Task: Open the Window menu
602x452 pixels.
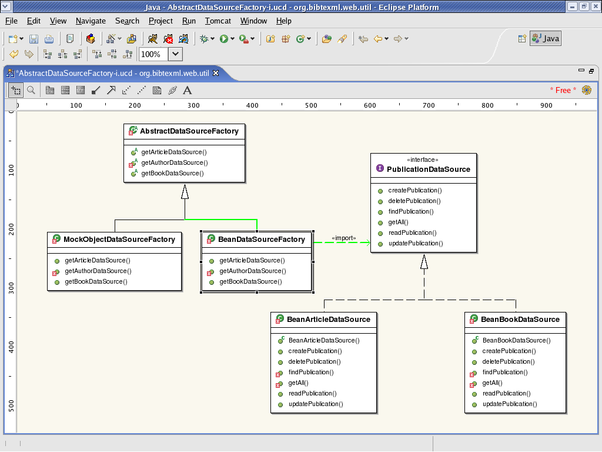Action: click(253, 21)
